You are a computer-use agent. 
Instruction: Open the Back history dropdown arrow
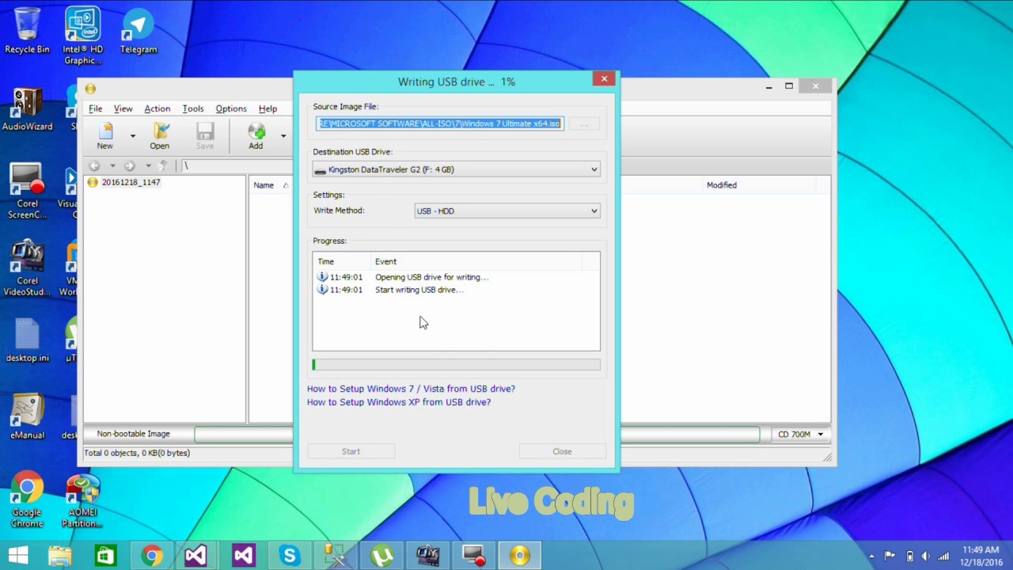(x=112, y=165)
